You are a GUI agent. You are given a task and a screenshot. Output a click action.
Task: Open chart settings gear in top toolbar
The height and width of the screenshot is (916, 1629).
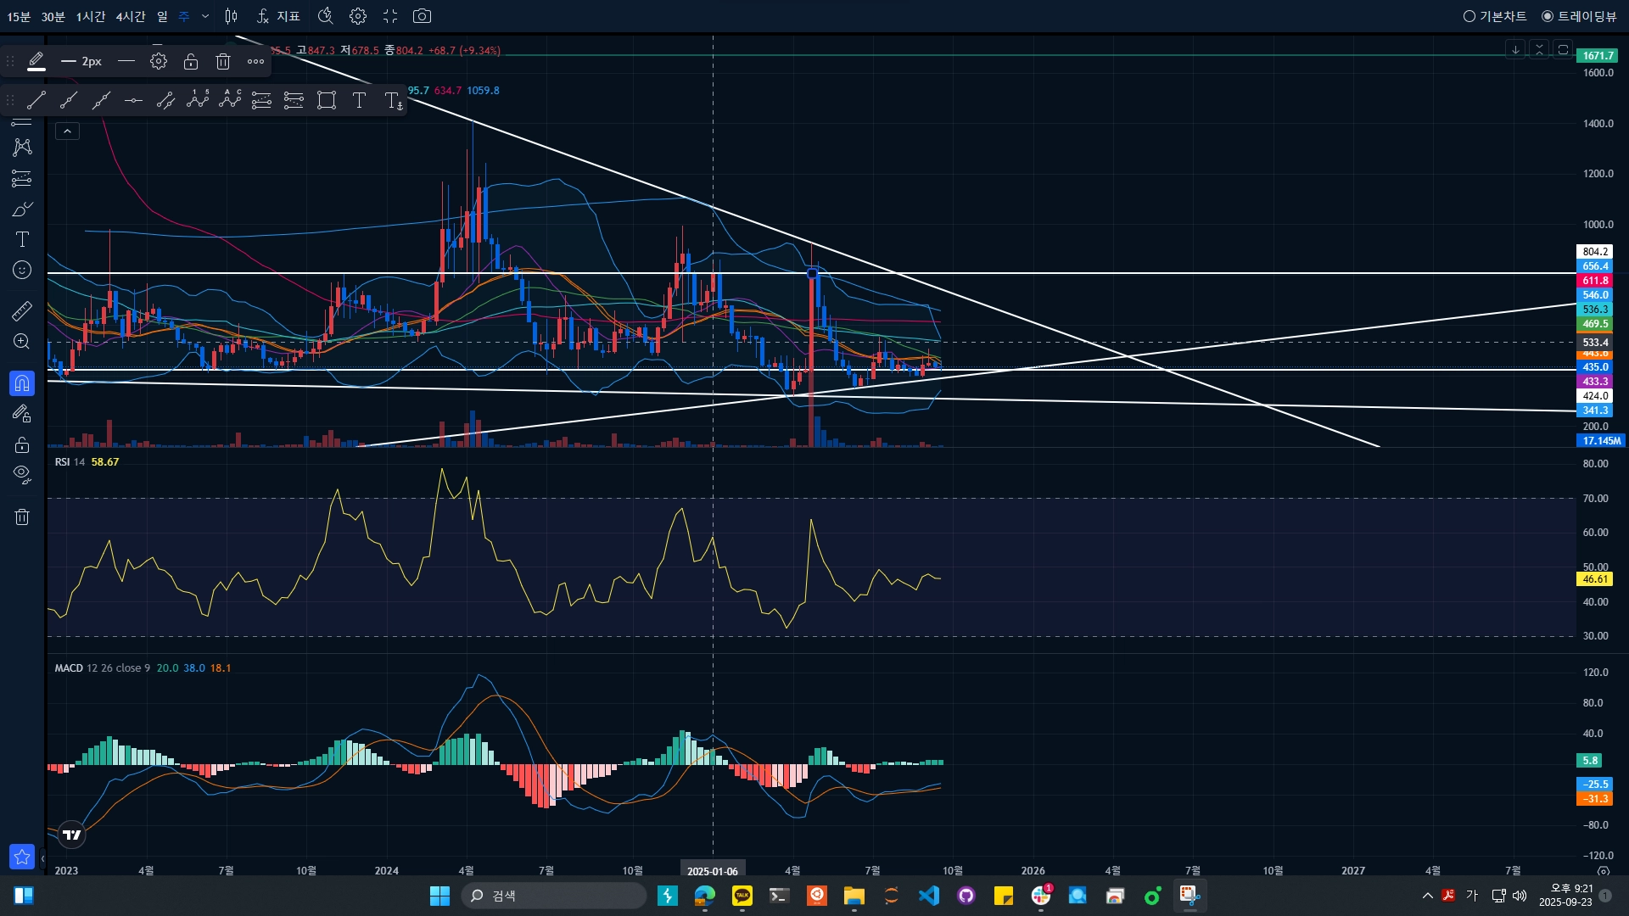pyautogui.click(x=358, y=16)
